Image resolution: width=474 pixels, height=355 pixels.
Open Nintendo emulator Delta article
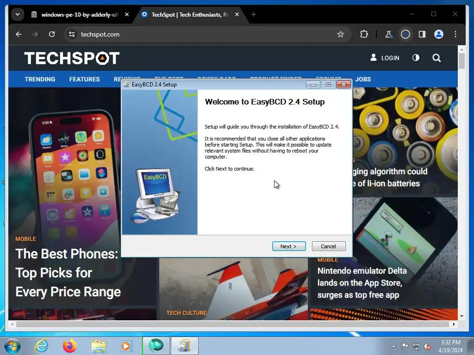coord(362,283)
